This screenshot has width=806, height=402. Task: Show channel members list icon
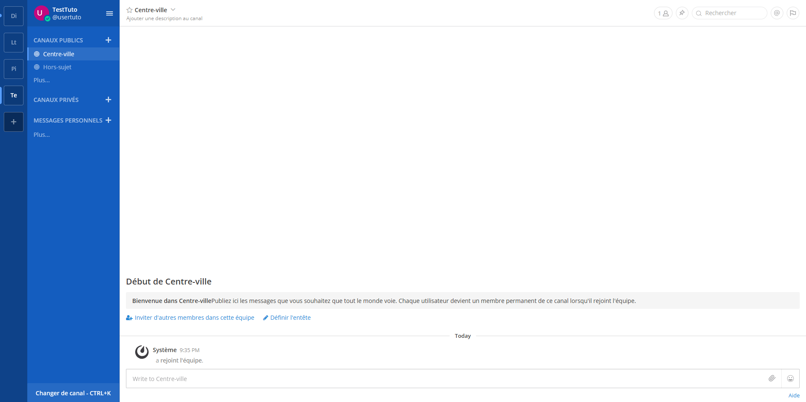pos(663,13)
